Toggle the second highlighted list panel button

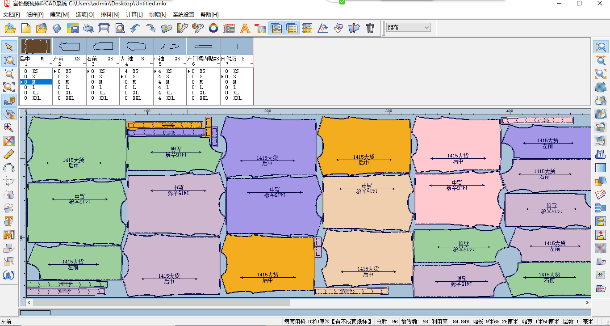(292, 28)
